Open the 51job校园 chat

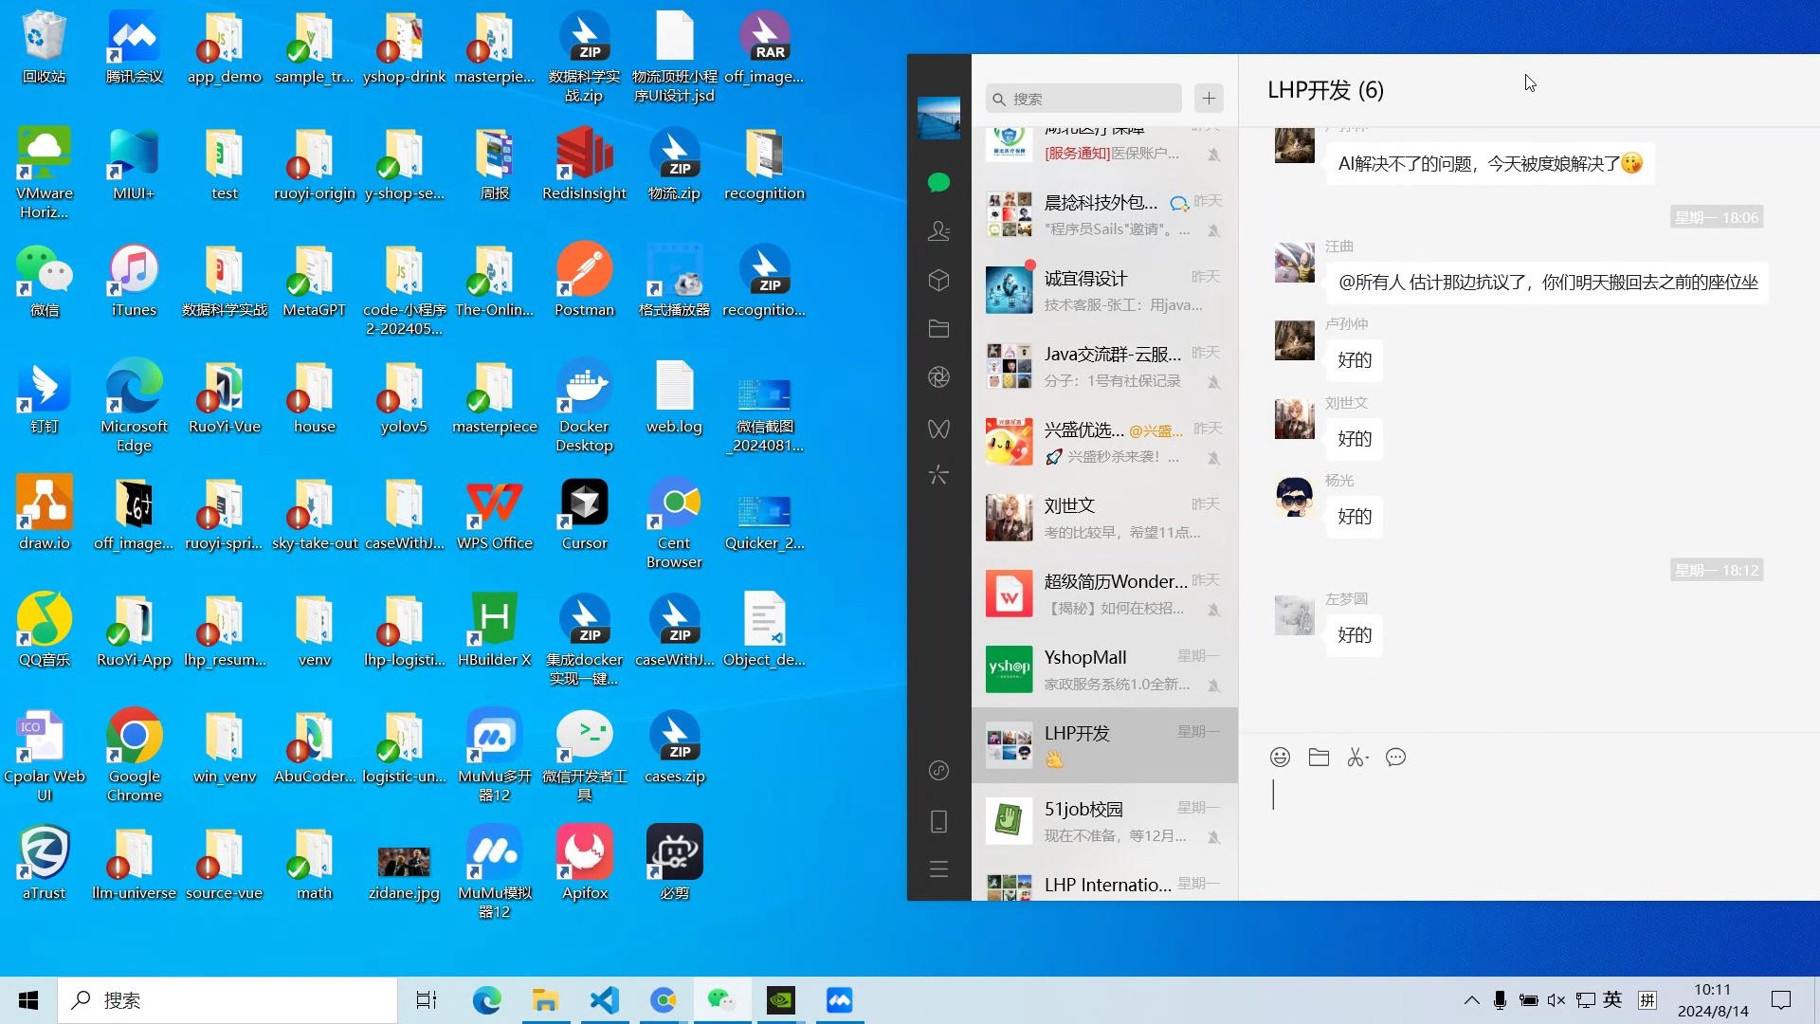coord(1104,821)
